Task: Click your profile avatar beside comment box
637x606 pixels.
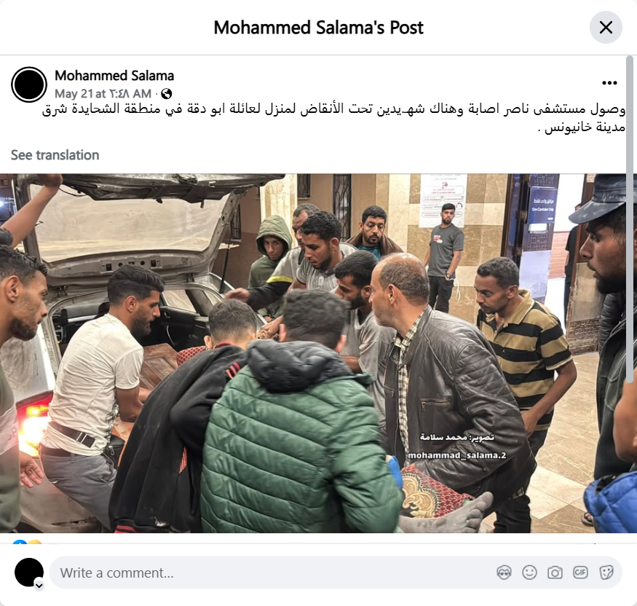Action: pos(29,572)
